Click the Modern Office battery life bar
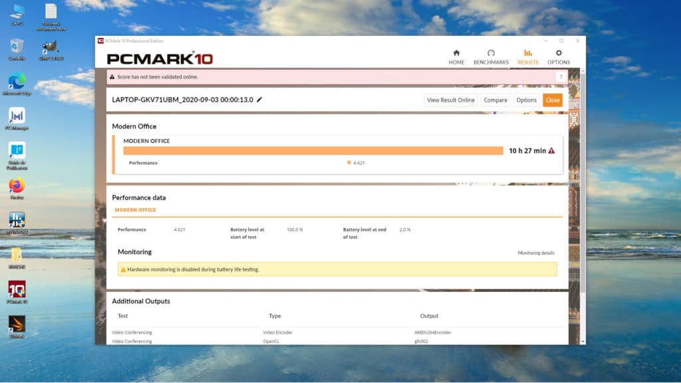Viewport: 681px width, 383px height. (x=313, y=151)
